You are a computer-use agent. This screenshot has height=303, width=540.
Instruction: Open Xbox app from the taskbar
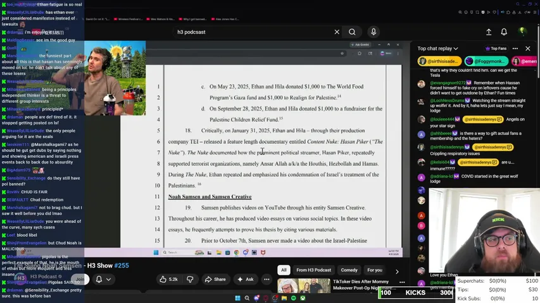click(x=303, y=298)
